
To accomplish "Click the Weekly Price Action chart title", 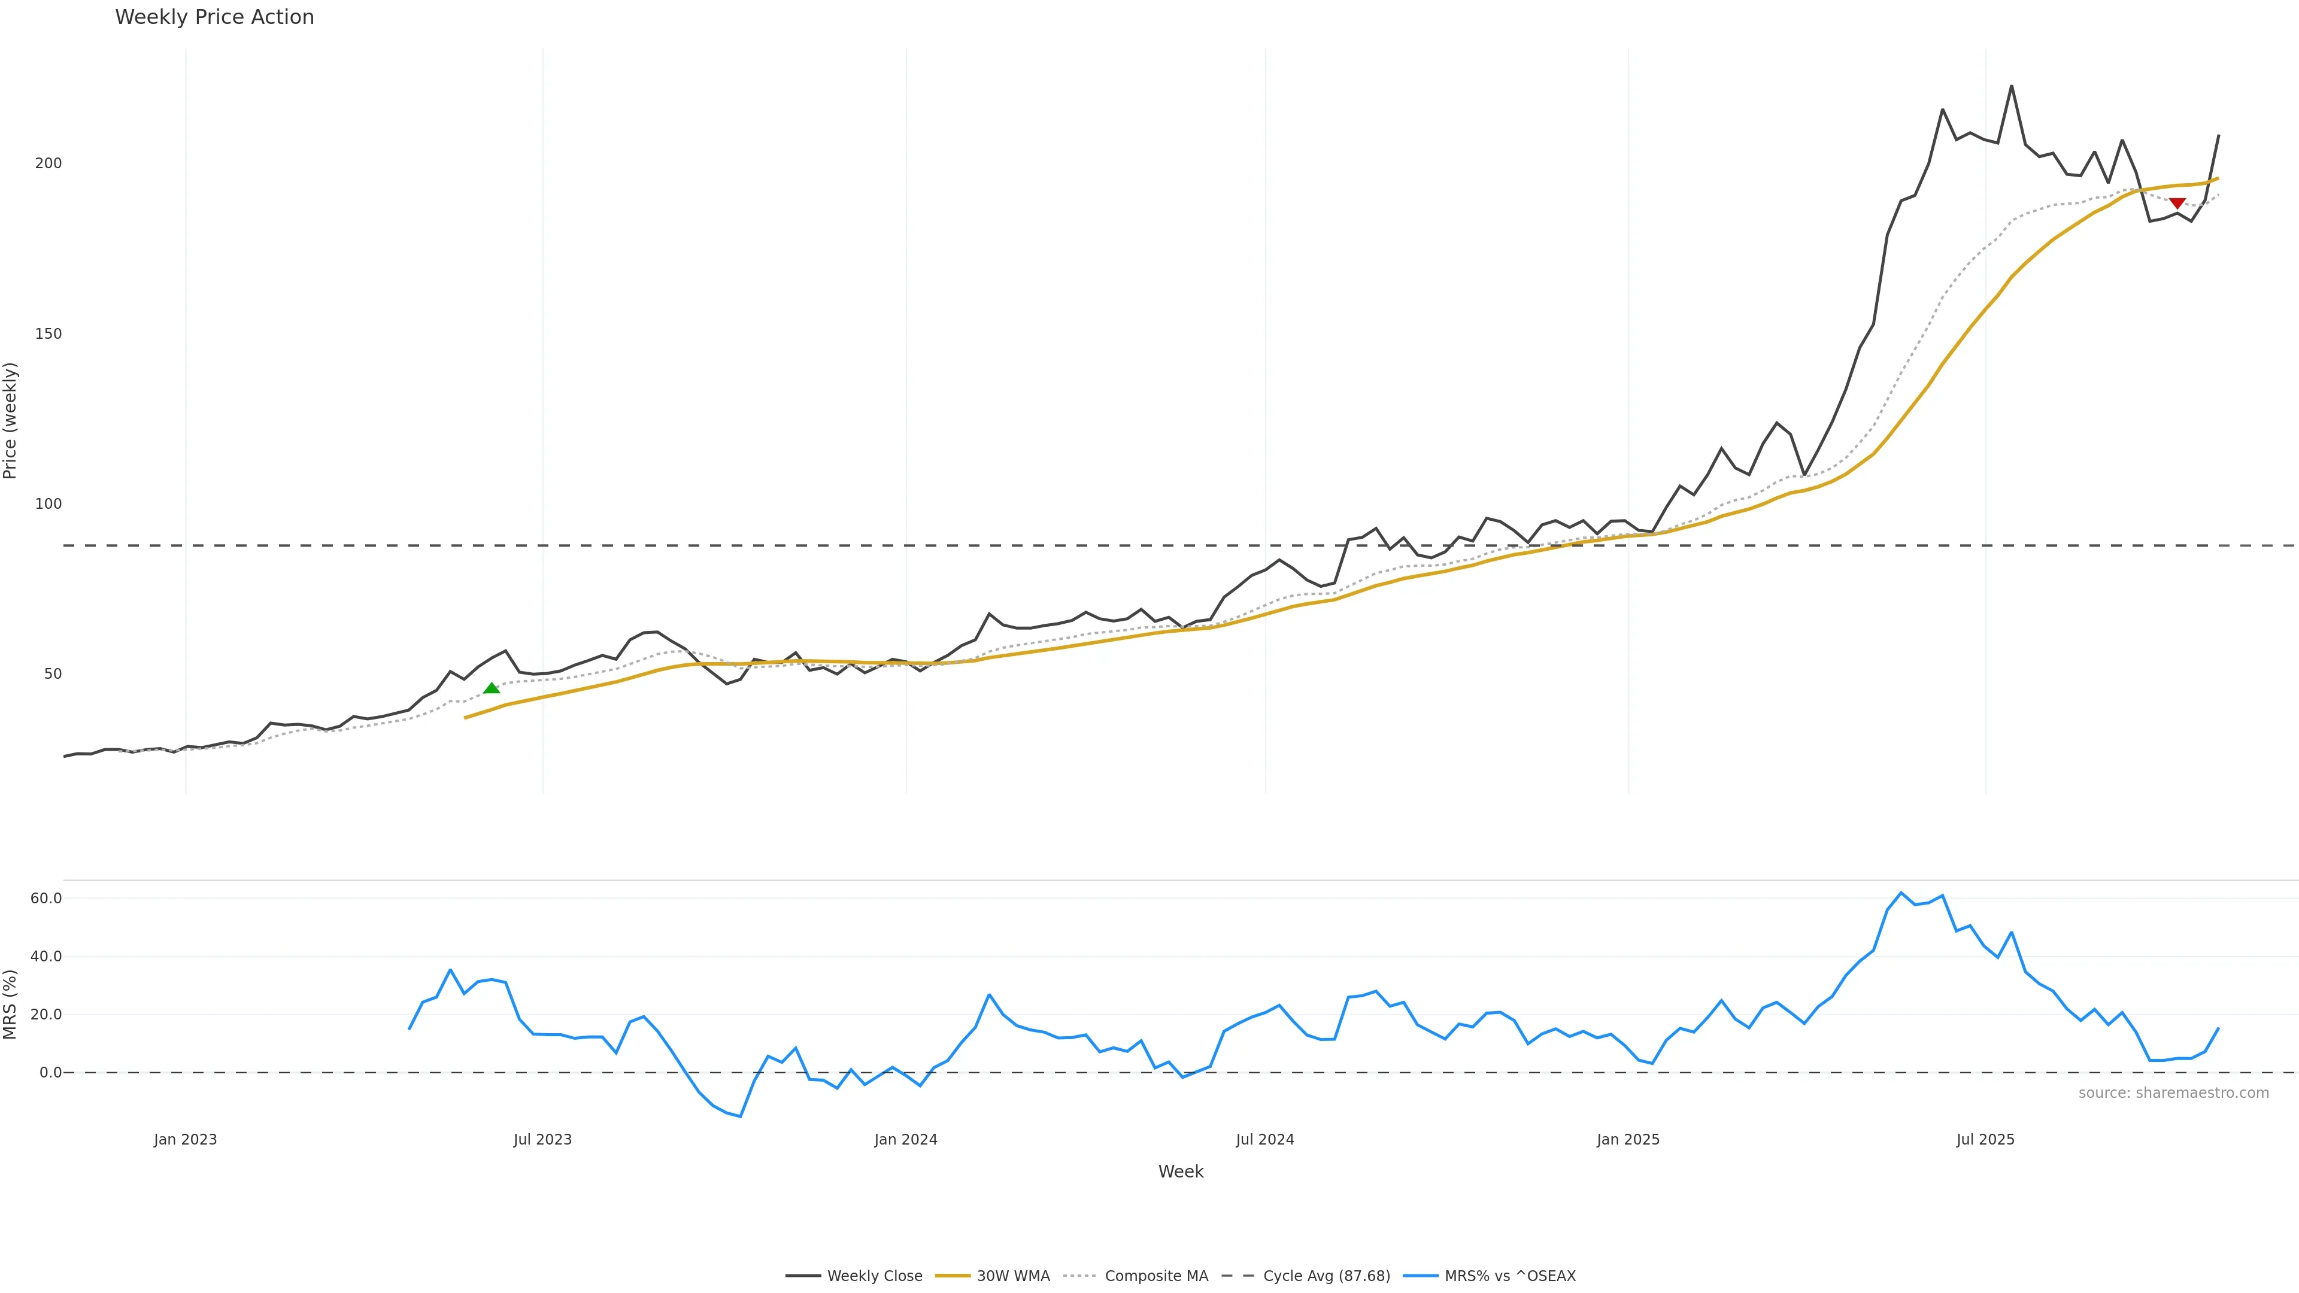I will click(214, 17).
